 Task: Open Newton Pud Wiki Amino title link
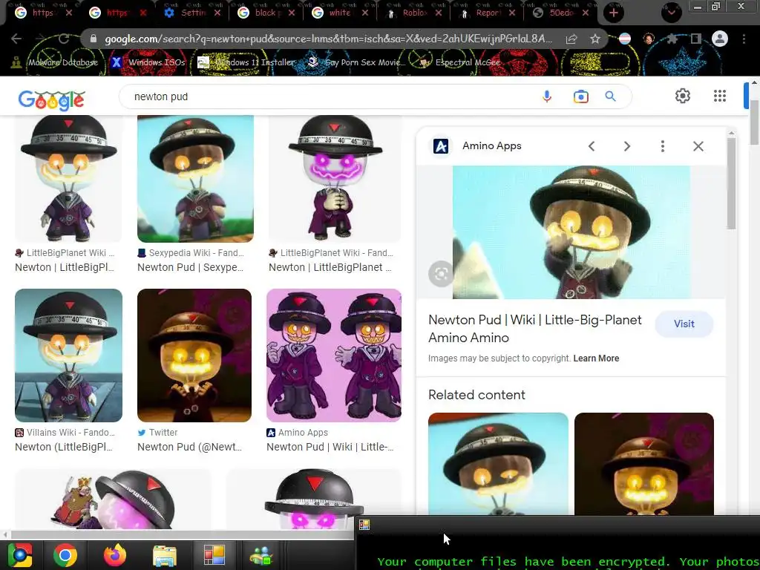pyautogui.click(x=534, y=329)
